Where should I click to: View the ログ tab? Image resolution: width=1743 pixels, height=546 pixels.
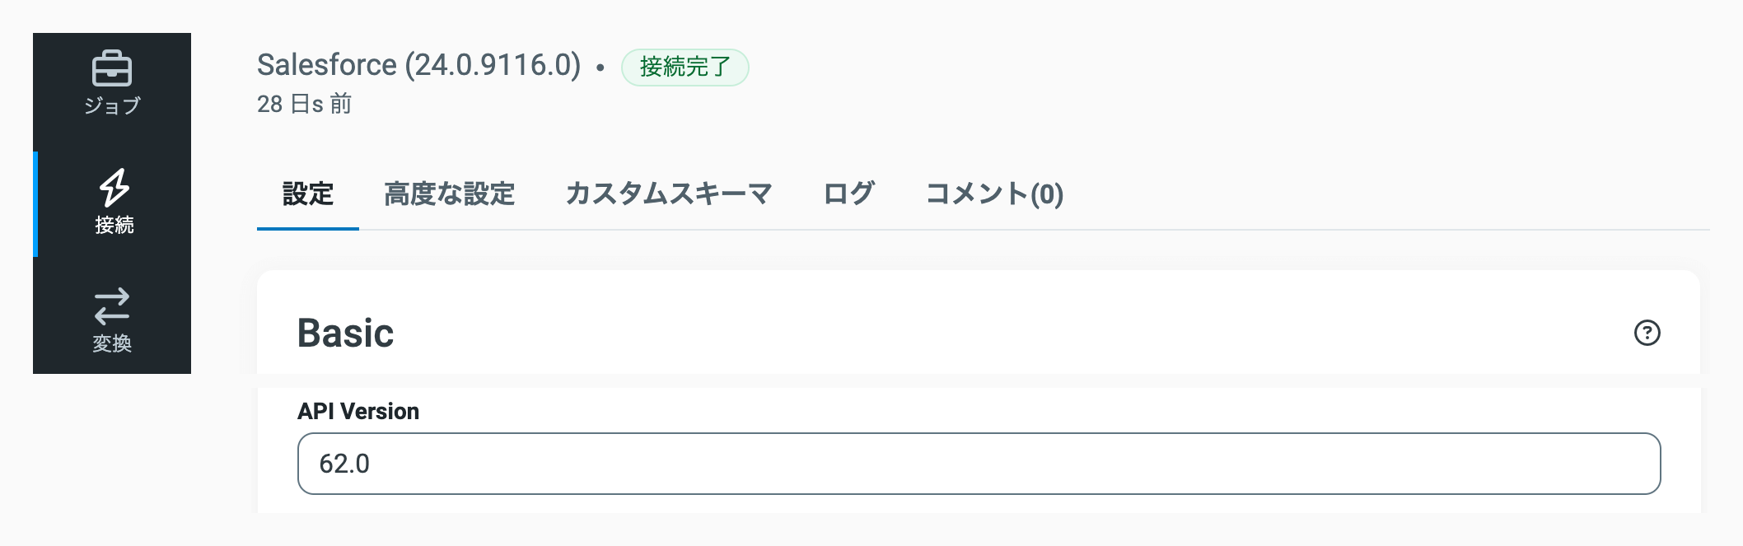(848, 194)
